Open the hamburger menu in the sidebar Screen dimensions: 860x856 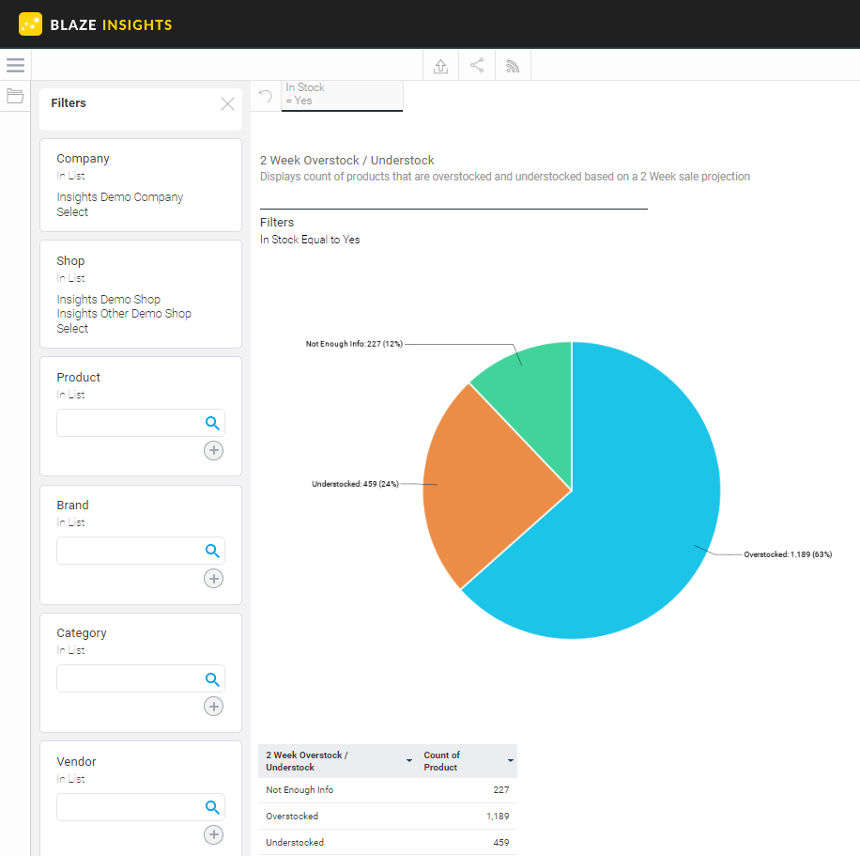pyautogui.click(x=15, y=65)
